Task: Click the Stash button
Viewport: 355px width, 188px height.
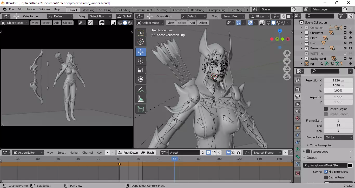Action: (148, 153)
